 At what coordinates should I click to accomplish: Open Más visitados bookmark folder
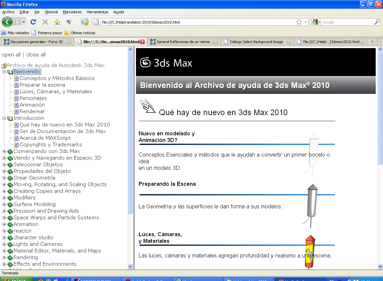point(15,33)
